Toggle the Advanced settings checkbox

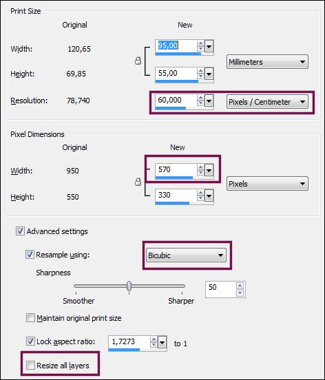click(20, 231)
